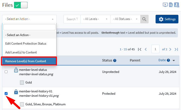This screenshot has width=181, height=110.
Task: Go to the first page
Action: 140,49
